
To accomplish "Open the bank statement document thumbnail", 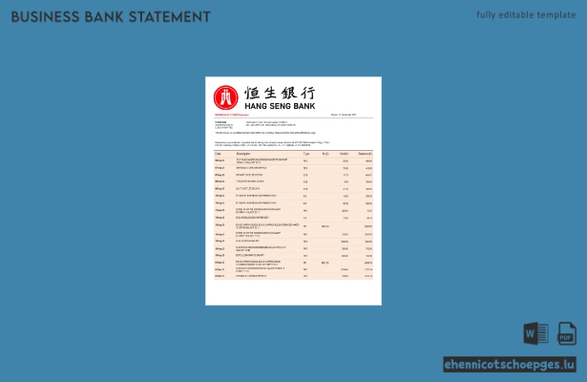I will (294, 191).
